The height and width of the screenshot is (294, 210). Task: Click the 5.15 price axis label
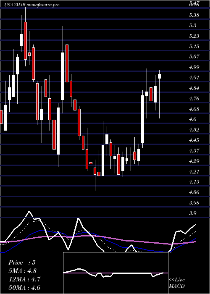(x=194, y=46)
